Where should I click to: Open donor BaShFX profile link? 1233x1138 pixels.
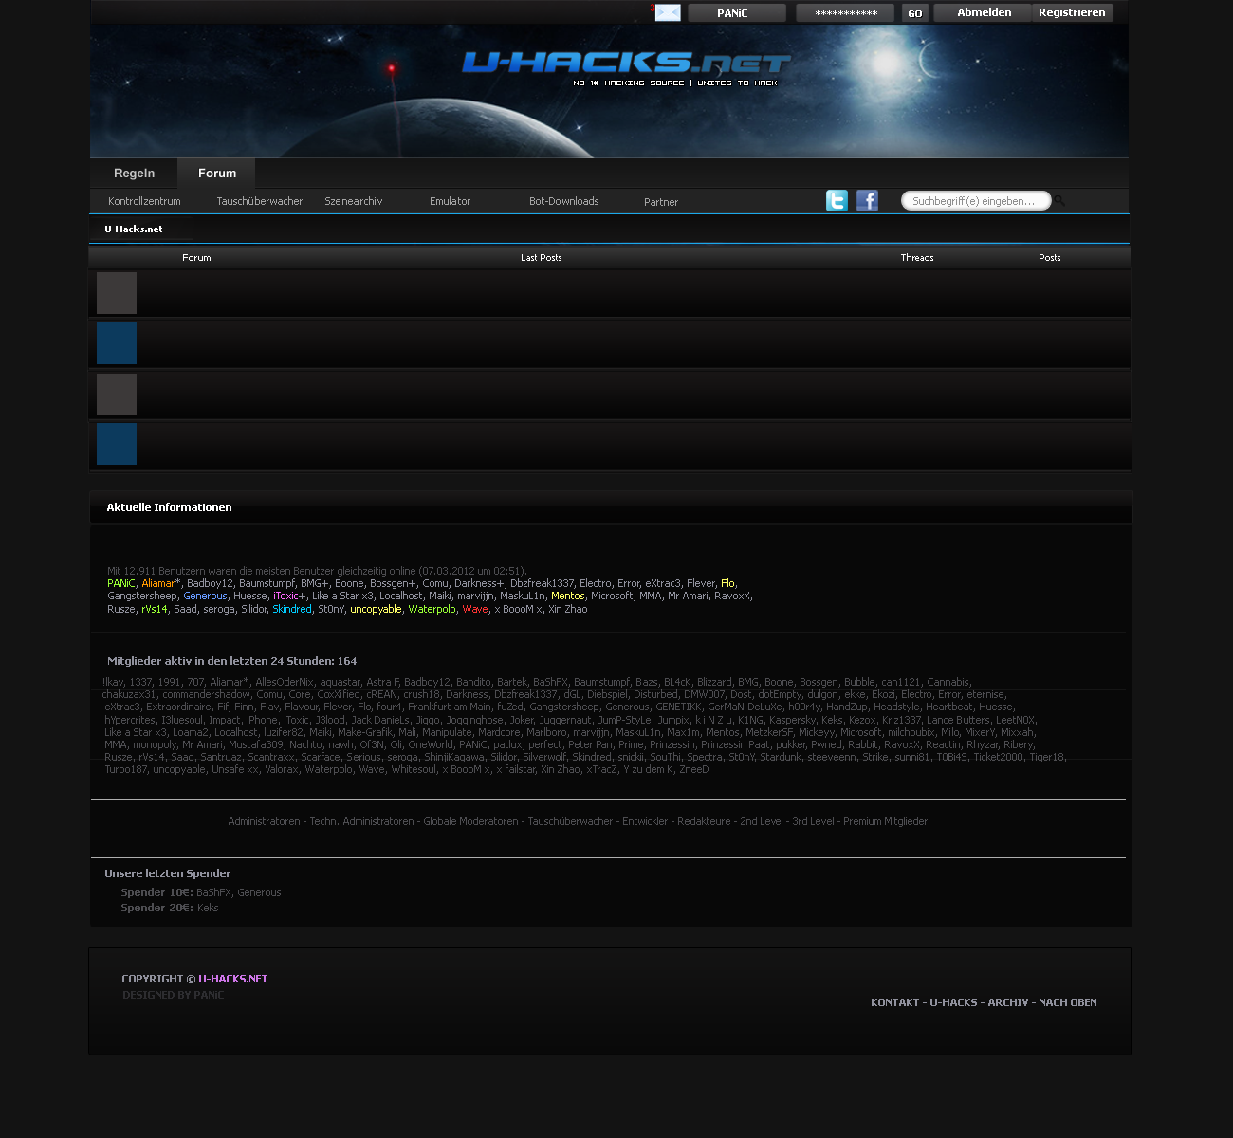(213, 892)
